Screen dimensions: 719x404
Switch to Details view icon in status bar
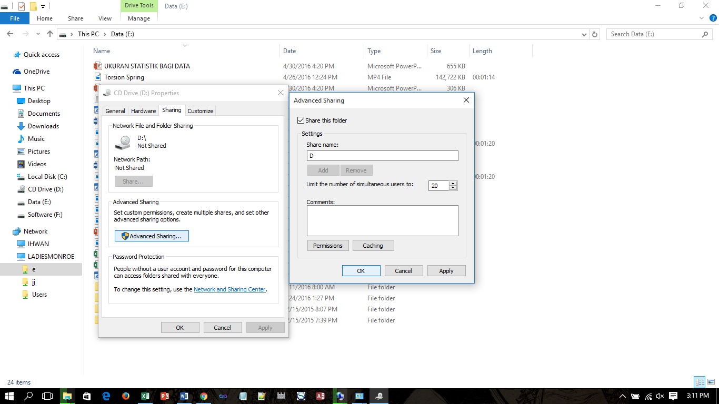coord(700,382)
